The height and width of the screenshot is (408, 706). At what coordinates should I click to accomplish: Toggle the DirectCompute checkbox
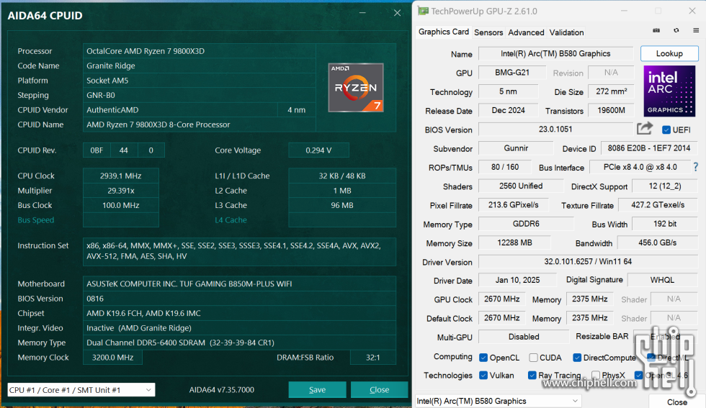tap(577, 358)
